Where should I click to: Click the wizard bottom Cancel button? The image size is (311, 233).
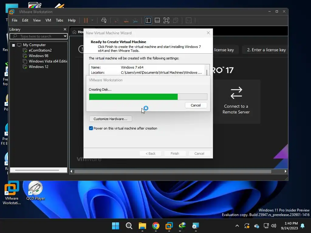click(199, 154)
